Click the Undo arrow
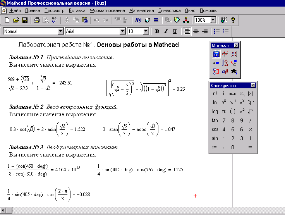Image resolution: width=285 pixels, height=215 pixels. click(x=96, y=20)
